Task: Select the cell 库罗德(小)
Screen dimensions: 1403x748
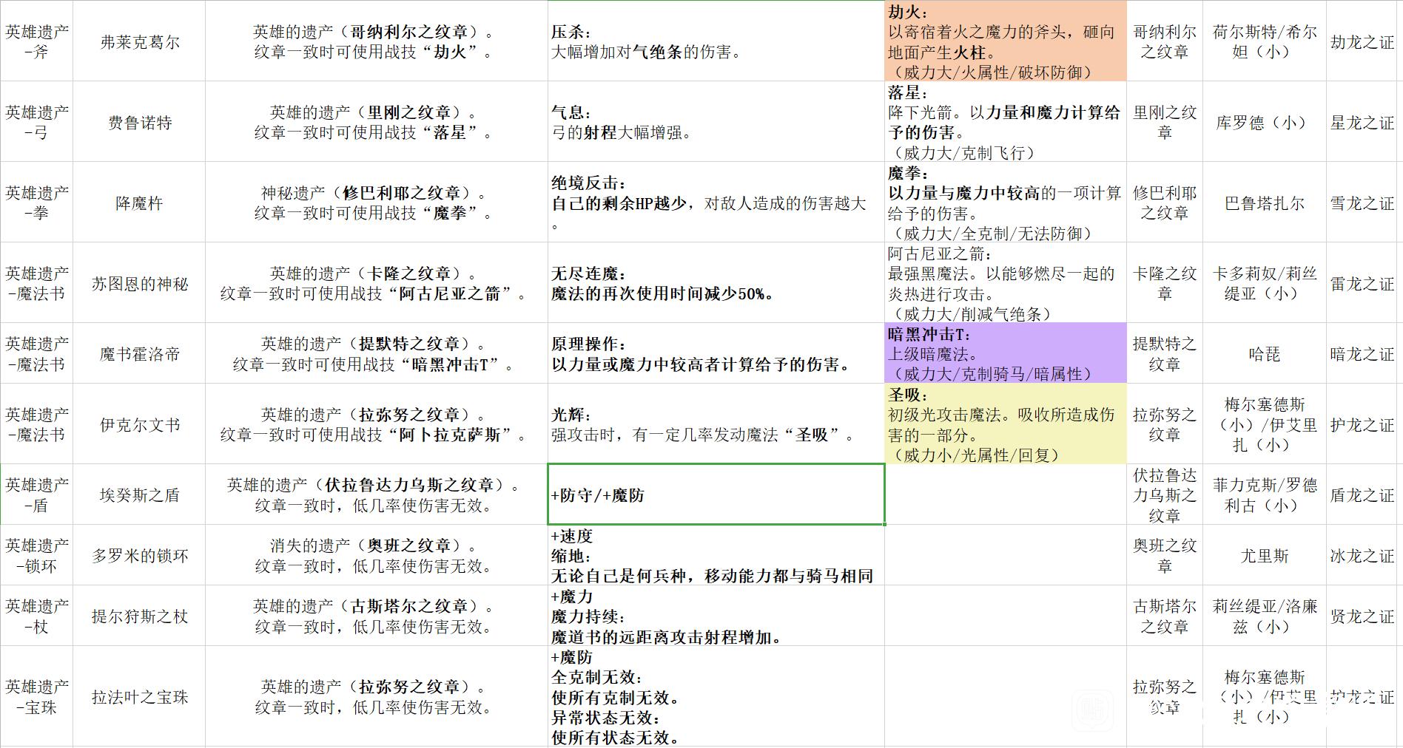Action: point(1265,122)
